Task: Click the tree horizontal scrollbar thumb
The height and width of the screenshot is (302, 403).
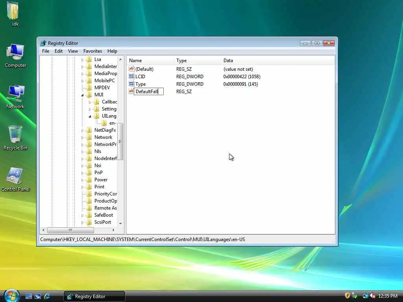Action: tap(70, 230)
